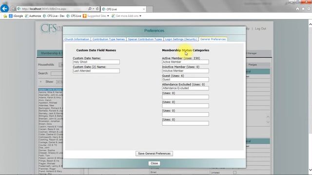Screen dimensions: 312x175
Task: Click the InActive Member status name field
Action: [x=185, y=71]
